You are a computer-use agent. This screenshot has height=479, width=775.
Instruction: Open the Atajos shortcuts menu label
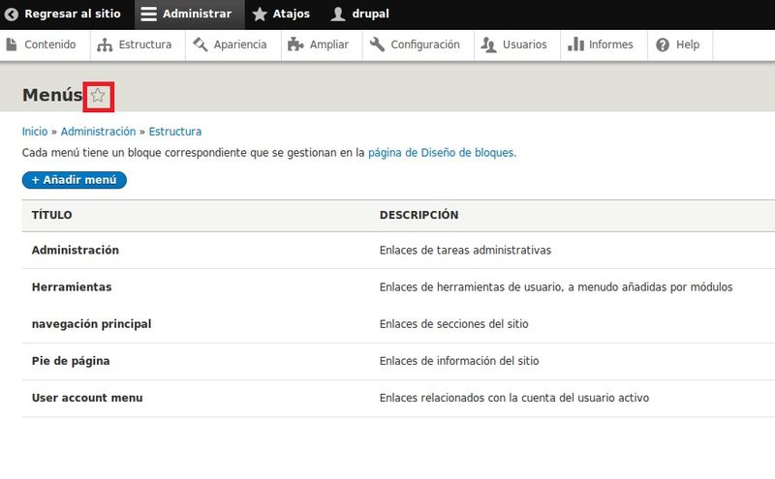coord(292,14)
